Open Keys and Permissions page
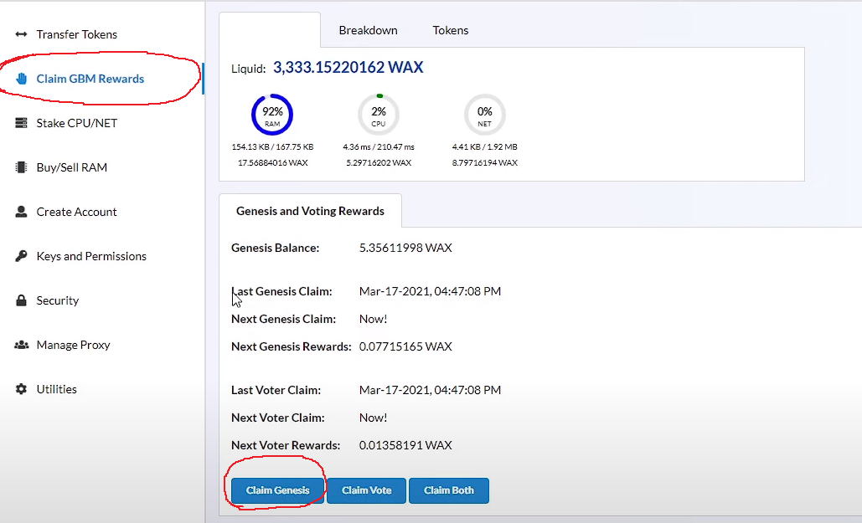862x523 pixels. 91,256
